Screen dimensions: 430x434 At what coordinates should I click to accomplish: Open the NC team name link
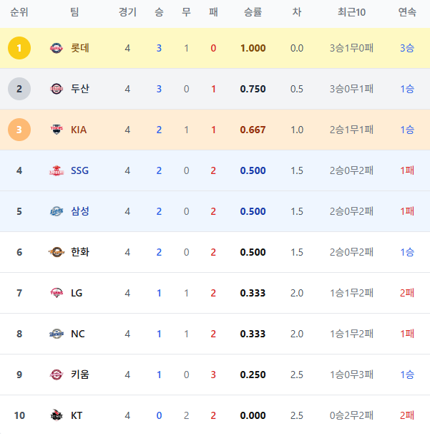tap(78, 334)
